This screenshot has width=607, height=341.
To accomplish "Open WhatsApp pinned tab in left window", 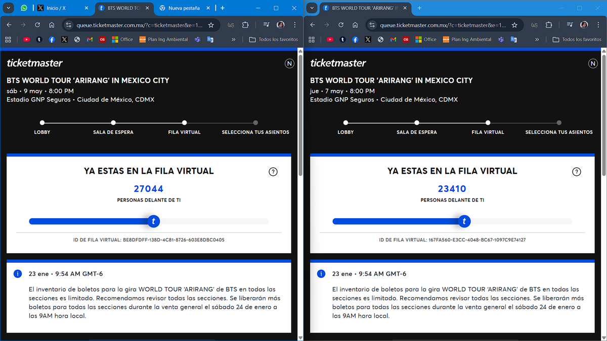I will point(24,8).
